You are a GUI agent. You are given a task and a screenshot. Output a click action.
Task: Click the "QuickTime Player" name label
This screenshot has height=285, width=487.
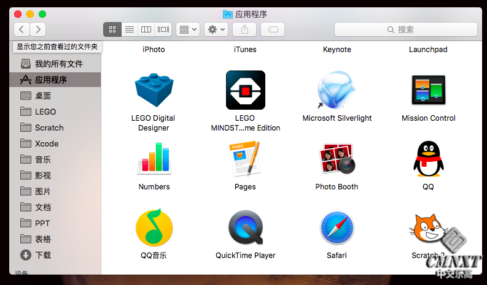246,256
